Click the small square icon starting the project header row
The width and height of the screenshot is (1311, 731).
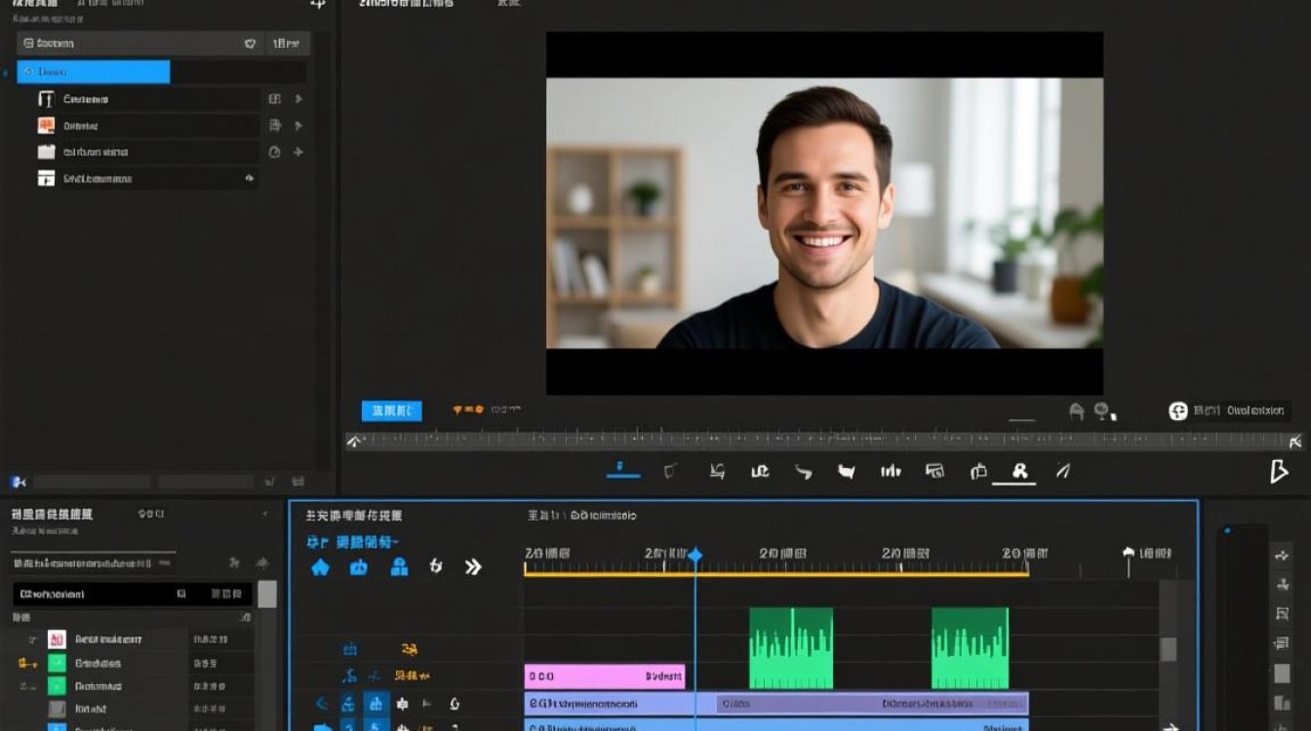click(28, 44)
